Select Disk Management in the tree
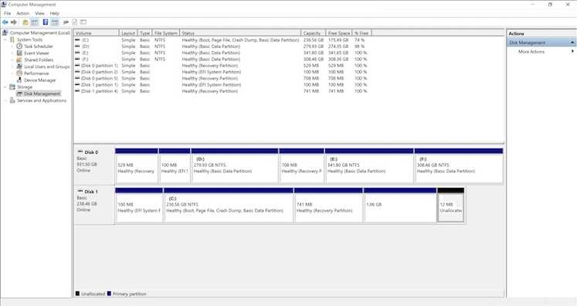 pos(42,94)
